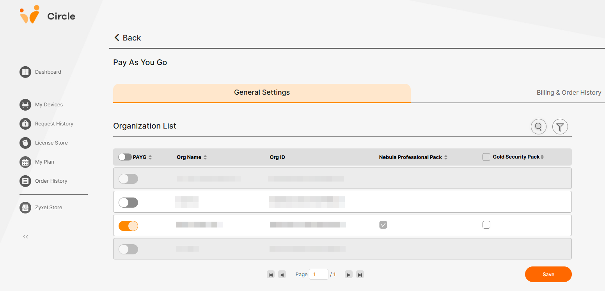Click the Back link text

pos(132,38)
